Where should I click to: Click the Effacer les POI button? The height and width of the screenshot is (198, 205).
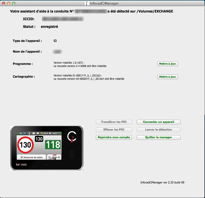click(x=114, y=130)
